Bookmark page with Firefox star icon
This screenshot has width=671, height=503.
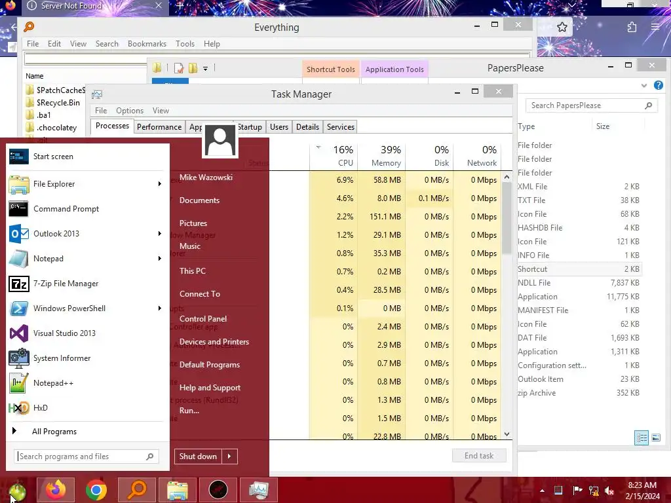(562, 28)
